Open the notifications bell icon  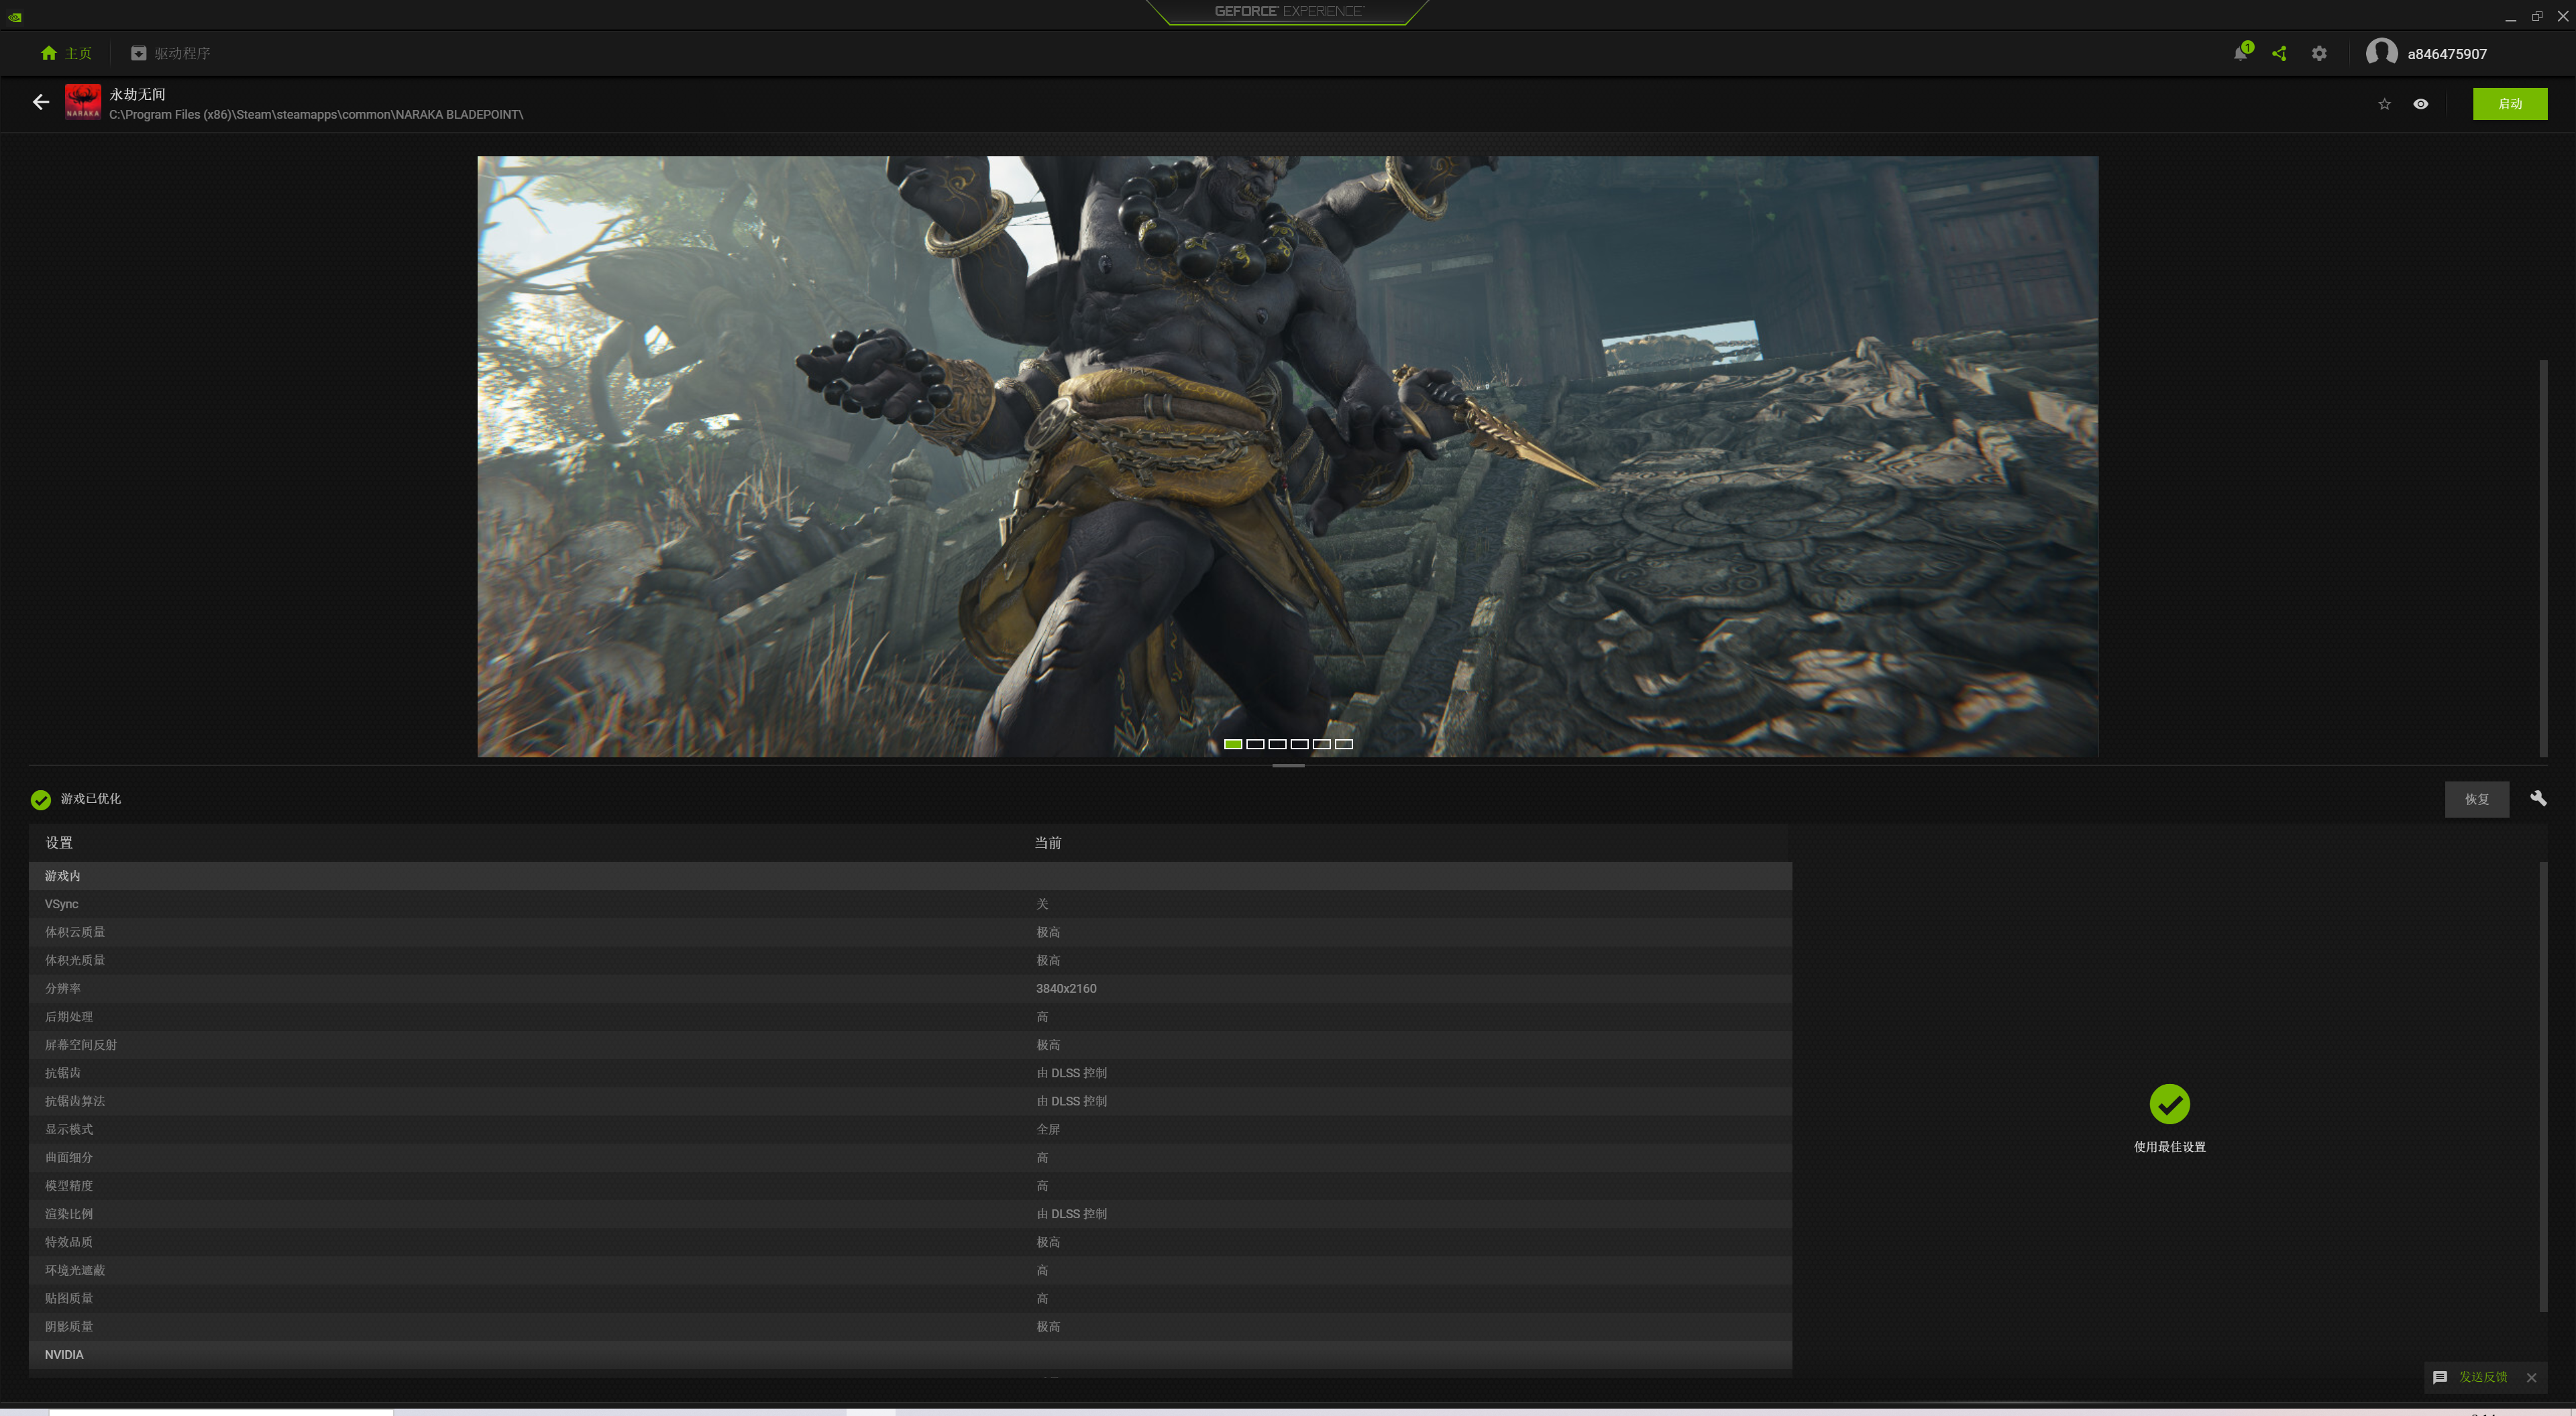click(2240, 54)
